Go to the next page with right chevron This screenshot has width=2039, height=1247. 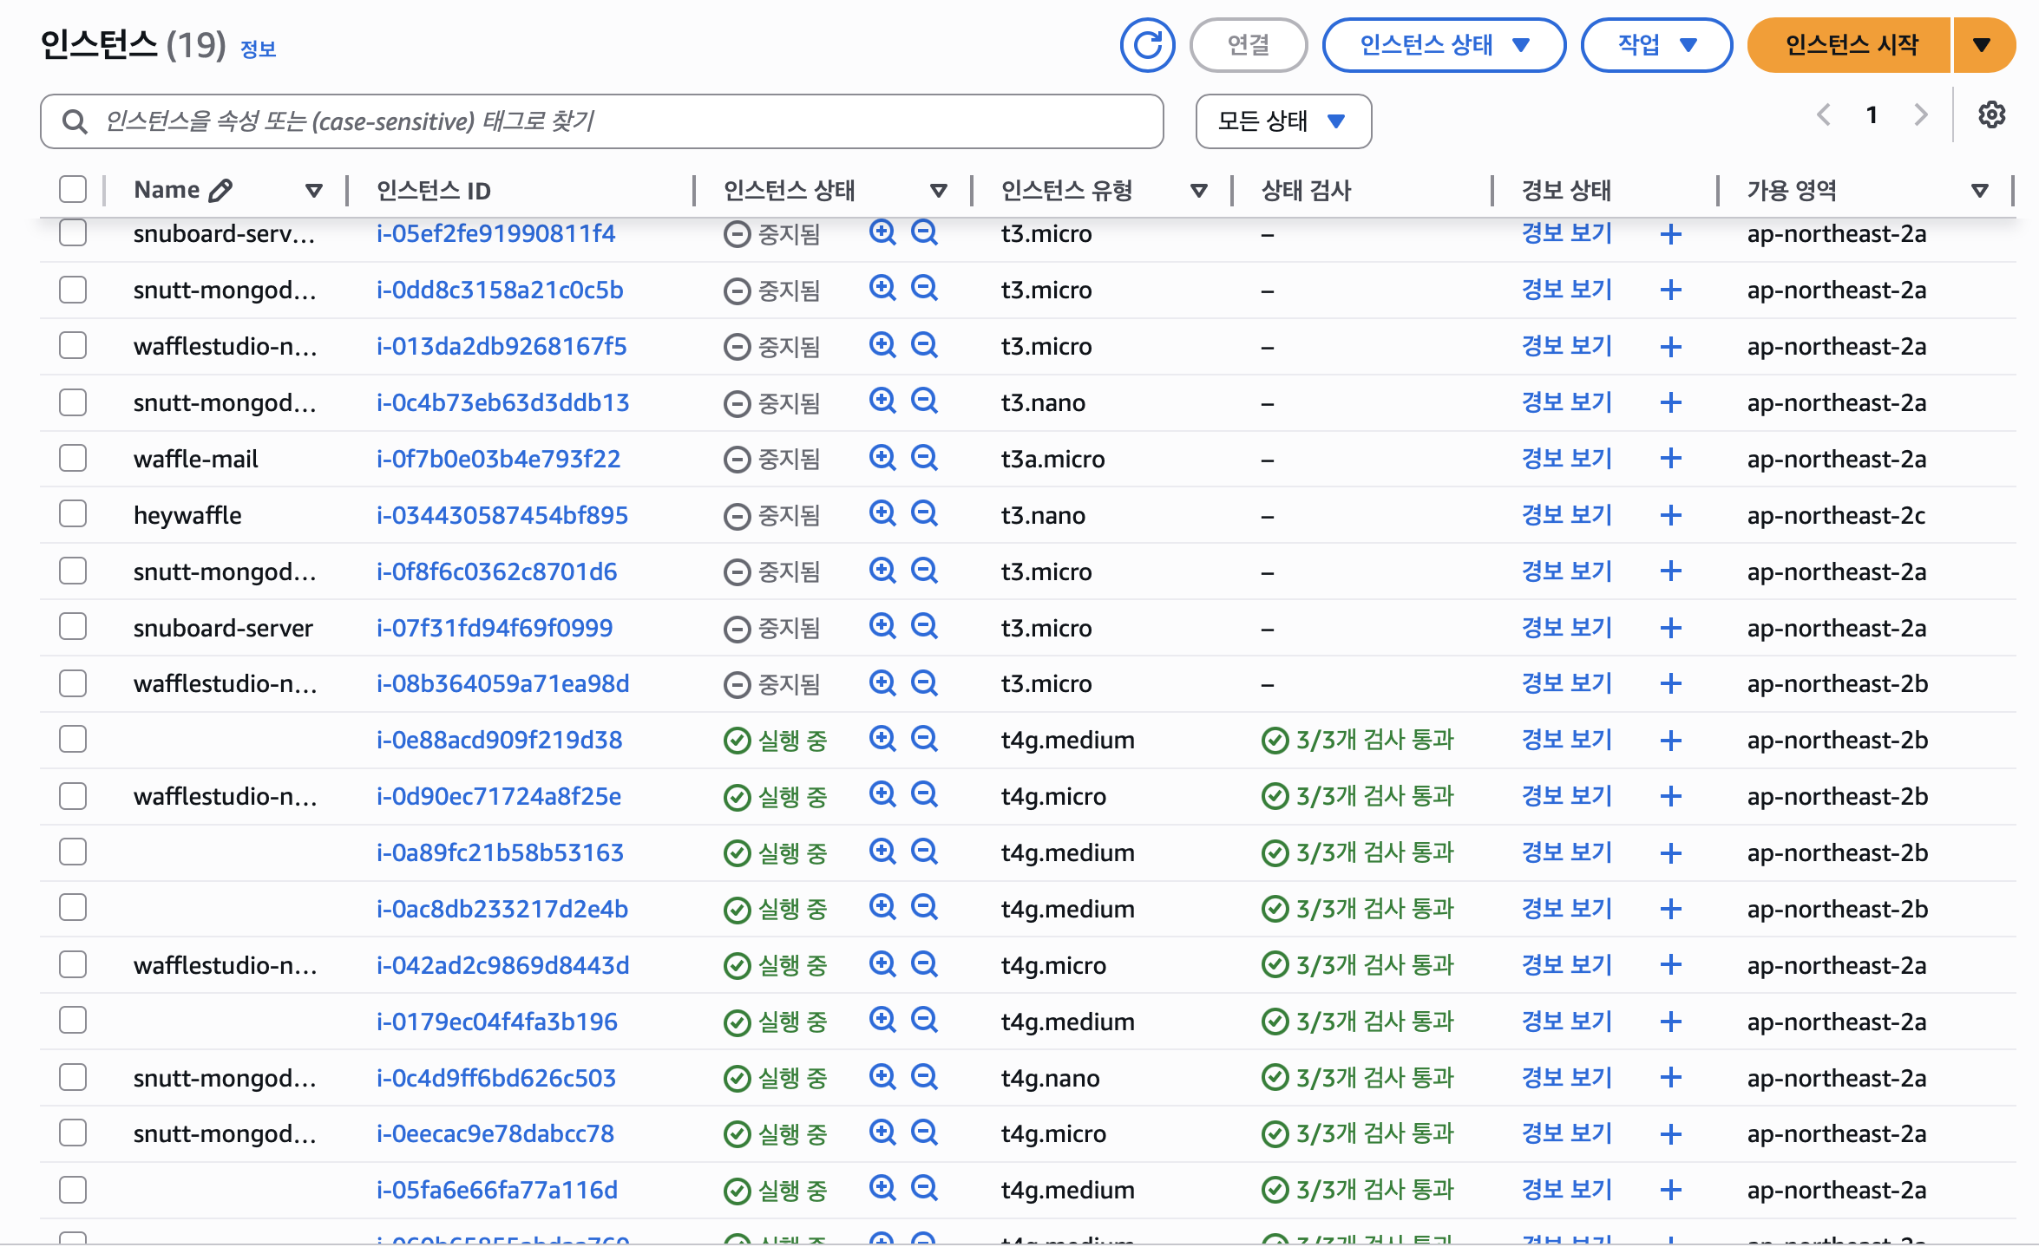click(x=1921, y=114)
